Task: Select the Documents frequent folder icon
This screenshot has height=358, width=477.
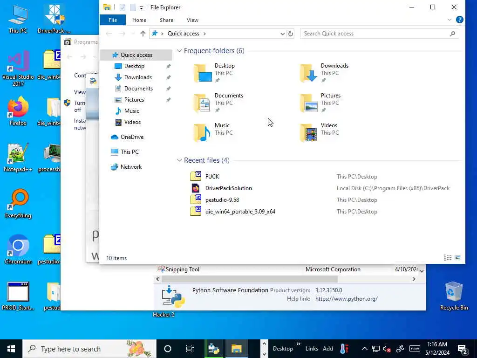Action: (203, 103)
